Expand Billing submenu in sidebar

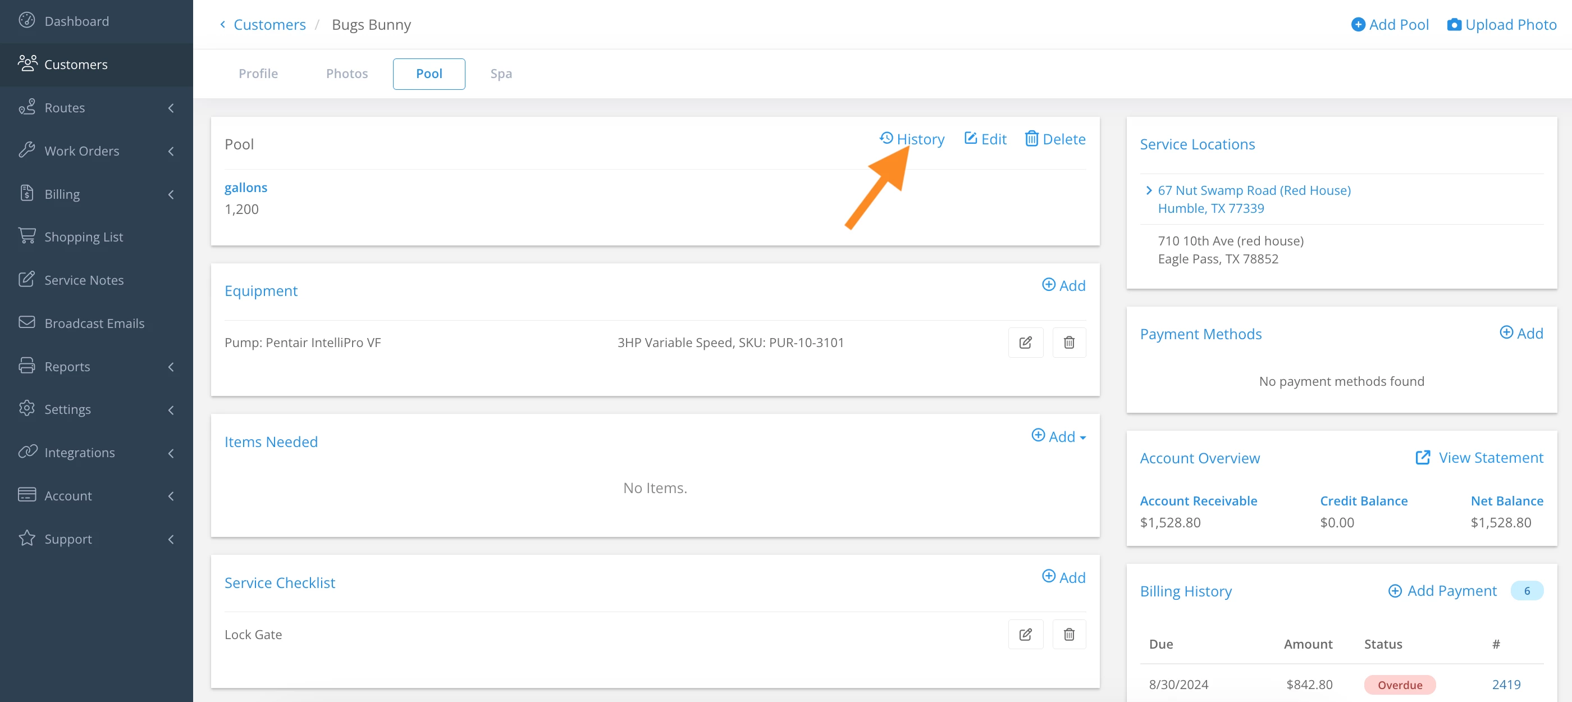(x=97, y=194)
